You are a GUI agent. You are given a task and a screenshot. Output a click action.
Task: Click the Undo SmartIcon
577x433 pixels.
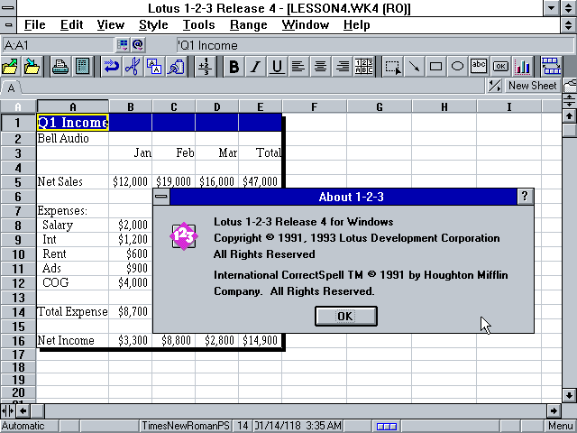111,67
